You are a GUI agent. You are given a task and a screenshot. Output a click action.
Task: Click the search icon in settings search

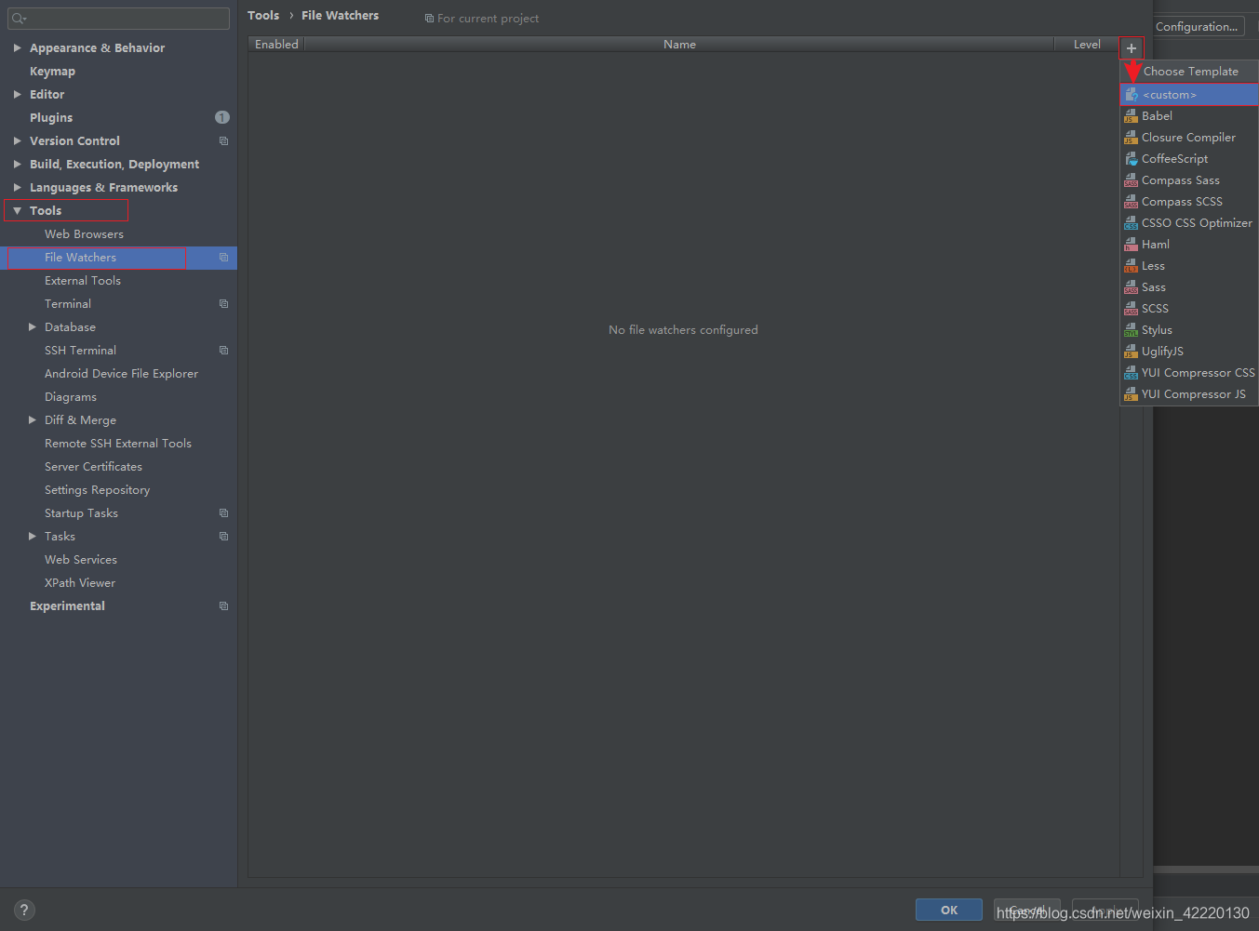tap(19, 18)
